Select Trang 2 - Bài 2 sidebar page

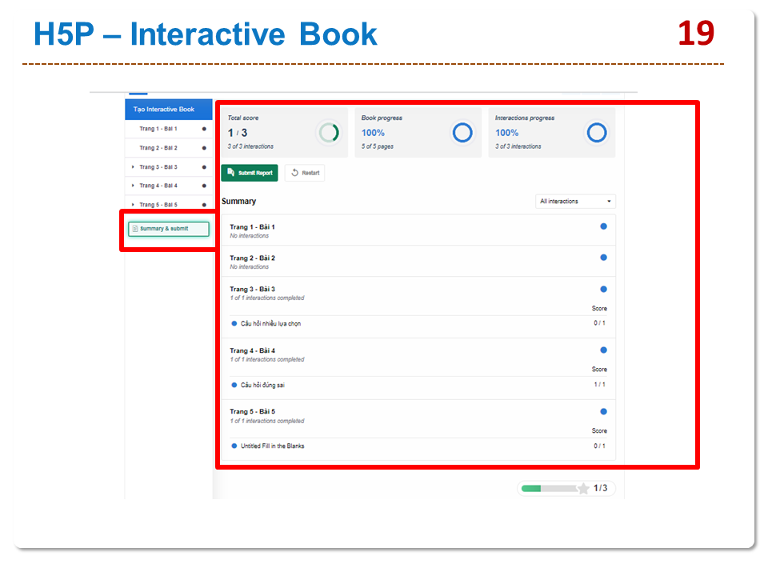[158, 148]
